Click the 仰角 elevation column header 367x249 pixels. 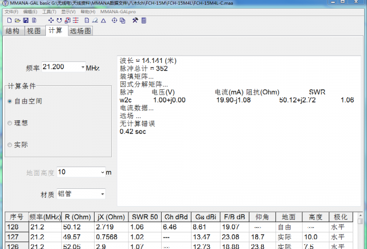pos(263,217)
